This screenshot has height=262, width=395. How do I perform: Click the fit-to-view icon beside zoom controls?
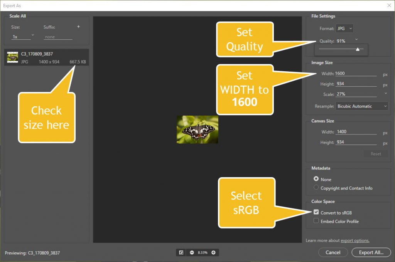coord(181,252)
